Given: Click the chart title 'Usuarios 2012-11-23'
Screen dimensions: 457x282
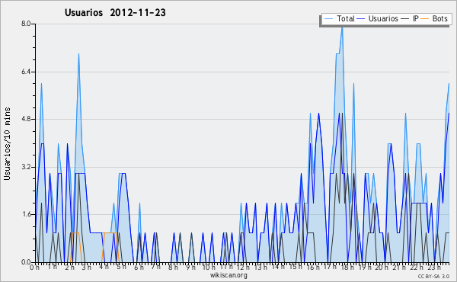Looking at the screenshot, I should [115, 13].
